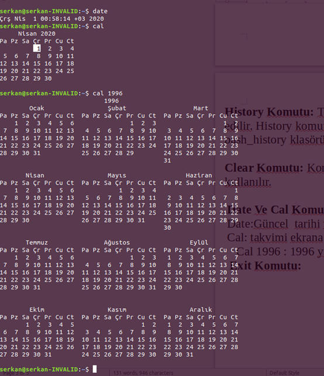Click the terminal cursor block at the last prompt
324x376 pixels.
click(x=95, y=369)
